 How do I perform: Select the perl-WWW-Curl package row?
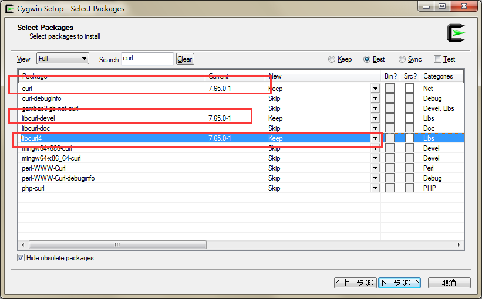241,168
